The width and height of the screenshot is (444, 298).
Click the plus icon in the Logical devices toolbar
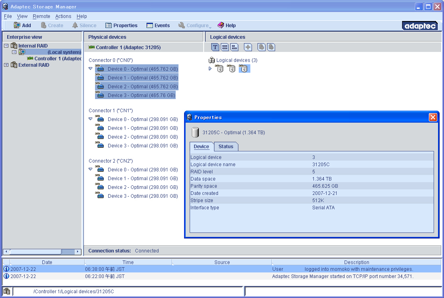click(248, 47)
